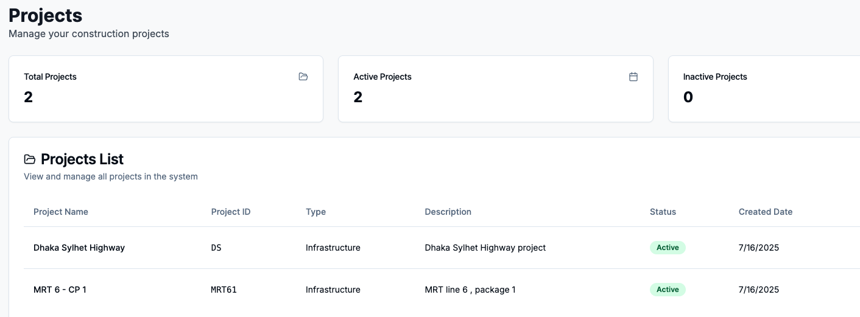This screenshot has width=860, height=317.
Task: Click the Type column header
Action: (x=315, y=212)
